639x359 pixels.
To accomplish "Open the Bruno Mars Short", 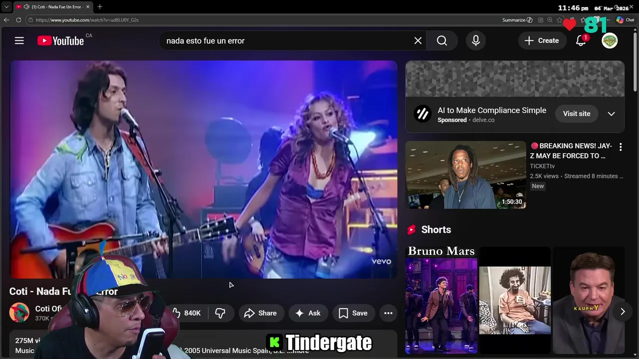I will [x=441, y=300].
